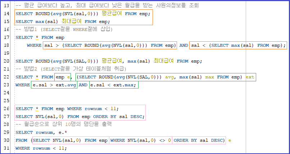Click 'ORDER BY sal DESC)' on line 30
The height and width of the screenshot is (154, 290).
click(200, 140)
